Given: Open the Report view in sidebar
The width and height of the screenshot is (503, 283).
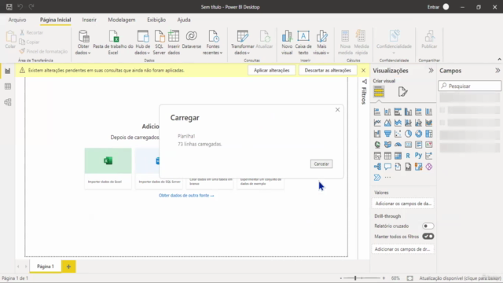Looking at the screenshot, I should click(x=8, y=71).
